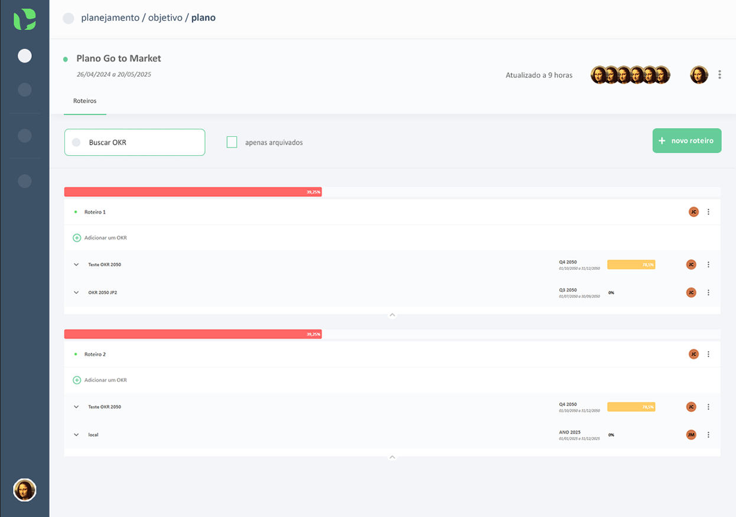Go to objetivo in the breadcrumb
The width and height of the screenshot is (736, 517).
coord(165,18)
